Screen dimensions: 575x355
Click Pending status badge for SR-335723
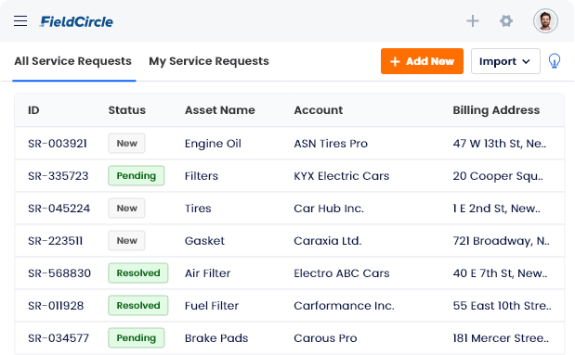coord(136,176)
